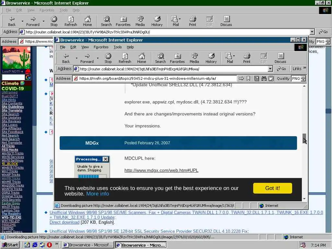Click Site Guidelines link in sidebar
This screenshot has height=249, width=332.
[13, 107]
